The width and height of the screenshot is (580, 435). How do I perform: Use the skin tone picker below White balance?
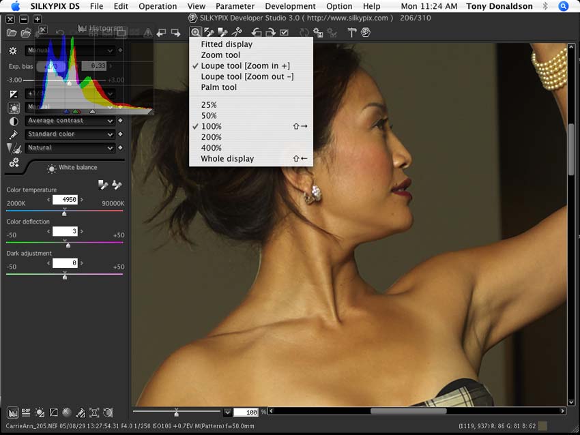pos(117,185)
